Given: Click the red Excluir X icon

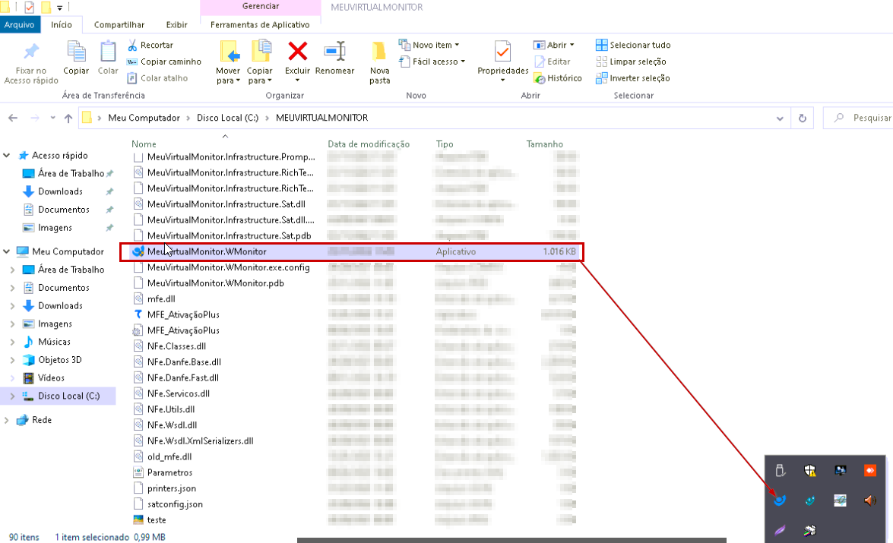Looking at the screenshot, I should [297, 51].
